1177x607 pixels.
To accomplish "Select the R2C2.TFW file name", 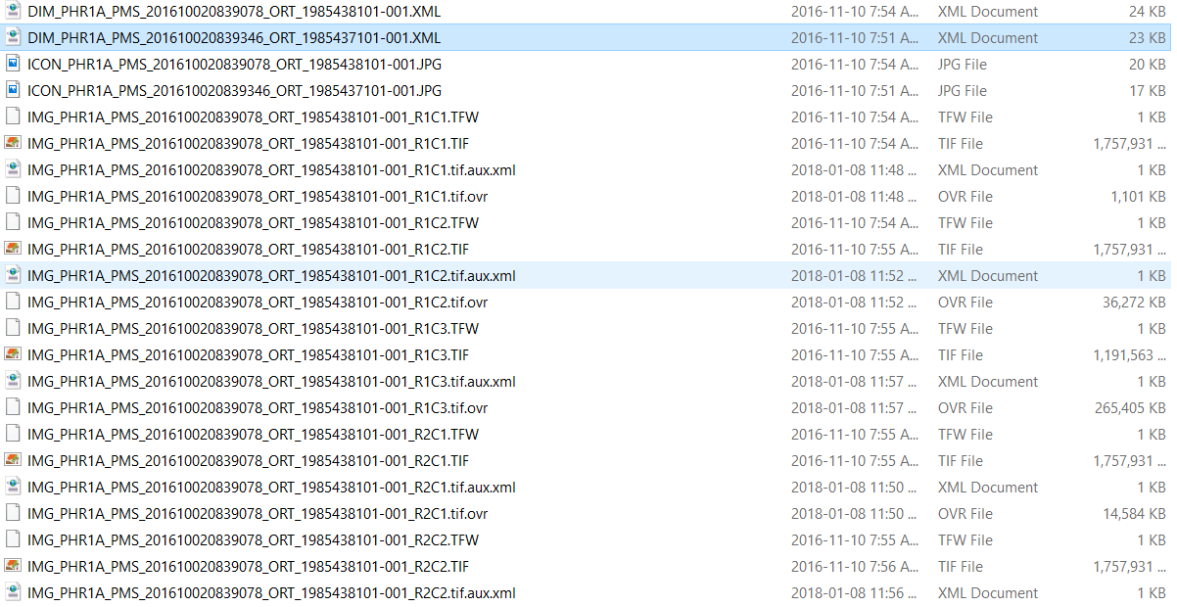I will pos(253,540).
